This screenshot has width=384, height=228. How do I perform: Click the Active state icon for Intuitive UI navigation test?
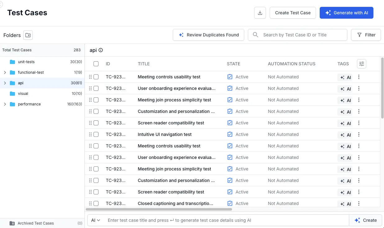[230, 134]
